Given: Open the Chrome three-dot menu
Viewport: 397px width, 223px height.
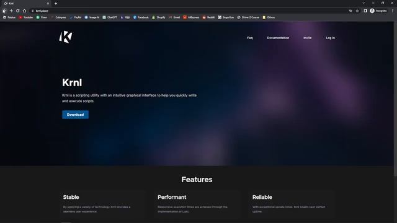Looking at the screenshot, I should (x=393, y=11).
